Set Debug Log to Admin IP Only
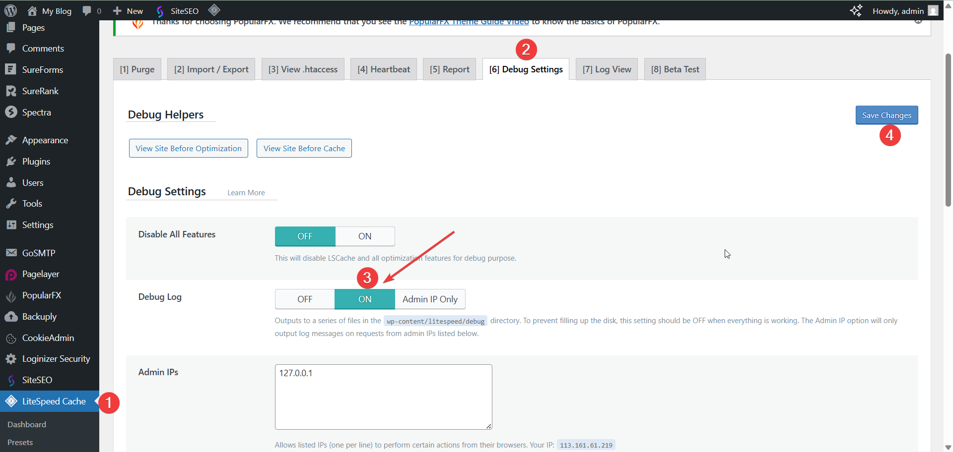This screenshot has height=452, width=953. tap(430, 299)
